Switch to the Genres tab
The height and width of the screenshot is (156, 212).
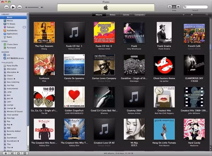click(126, 15)
